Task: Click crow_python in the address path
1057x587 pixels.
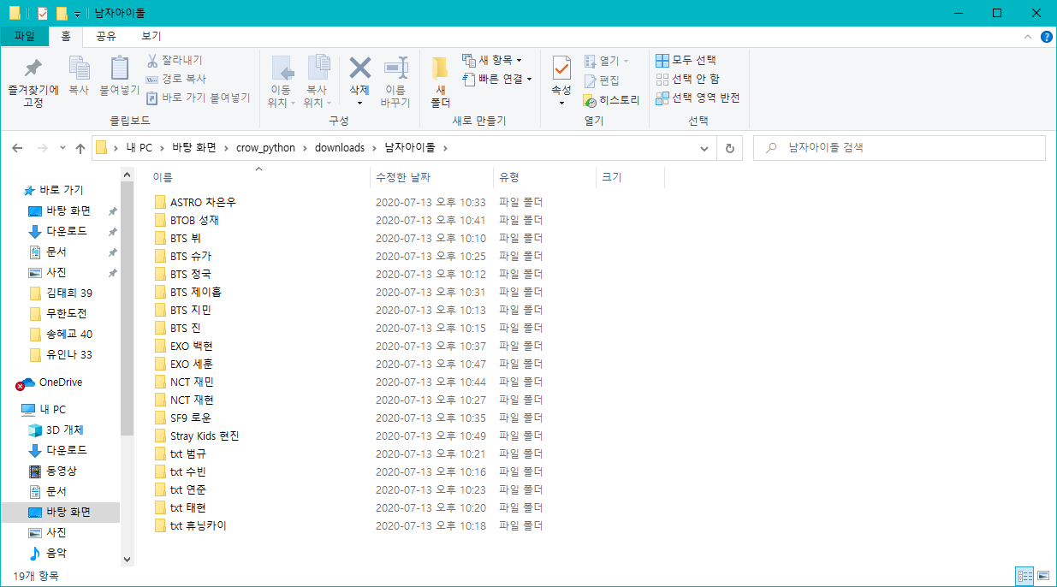Action: click(265, 147)
